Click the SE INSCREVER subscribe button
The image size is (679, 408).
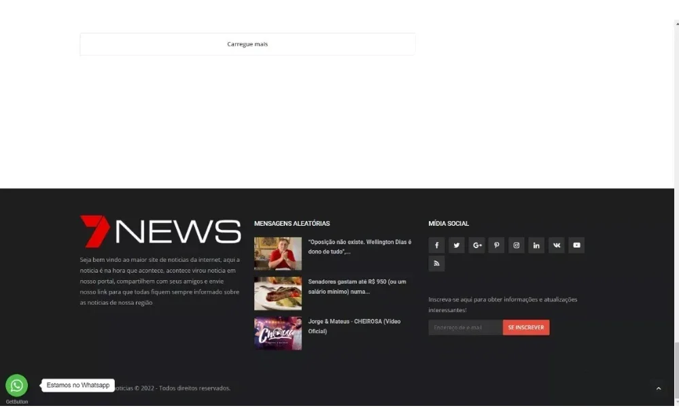point(526,328)
